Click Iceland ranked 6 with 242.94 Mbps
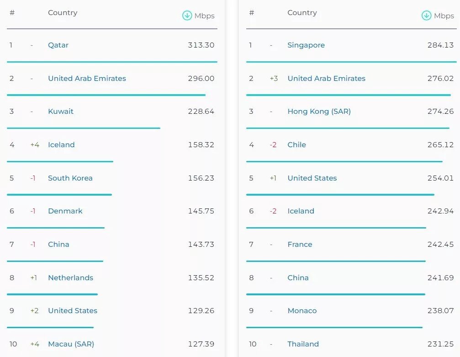 coord(301,211)
